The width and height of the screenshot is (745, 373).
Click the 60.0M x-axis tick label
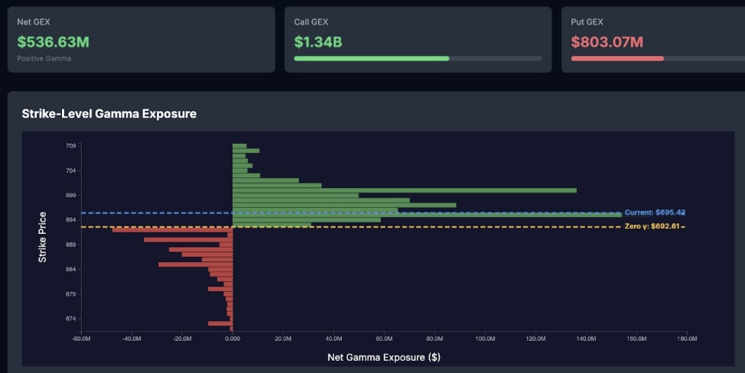pos(384,339)
